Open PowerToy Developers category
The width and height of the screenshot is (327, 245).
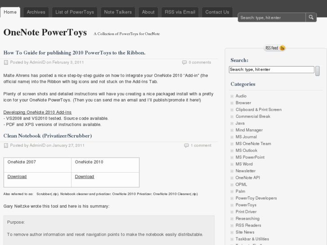[x=256, y=198]
